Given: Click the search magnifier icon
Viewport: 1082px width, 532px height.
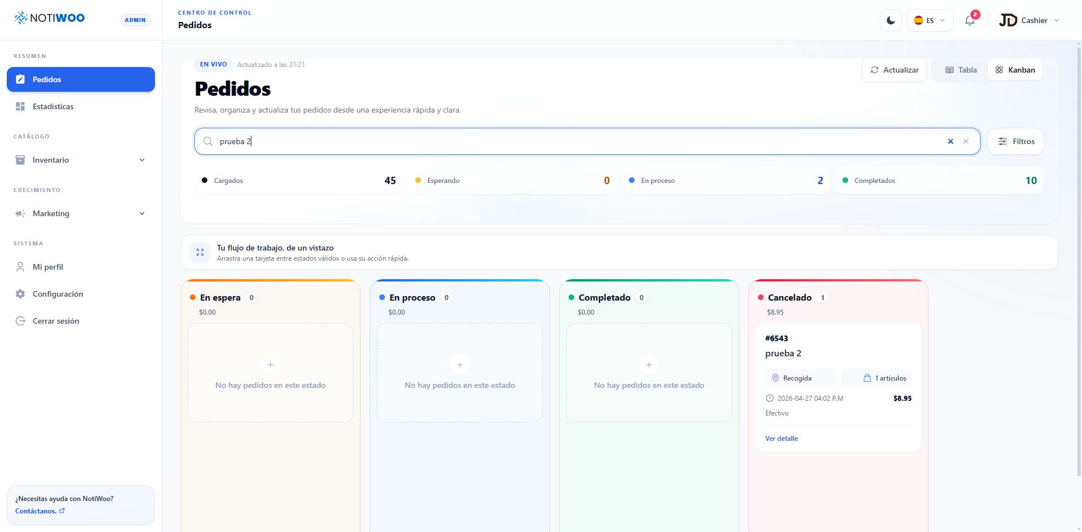Looking at the screenshot, I should coord(208,141).
